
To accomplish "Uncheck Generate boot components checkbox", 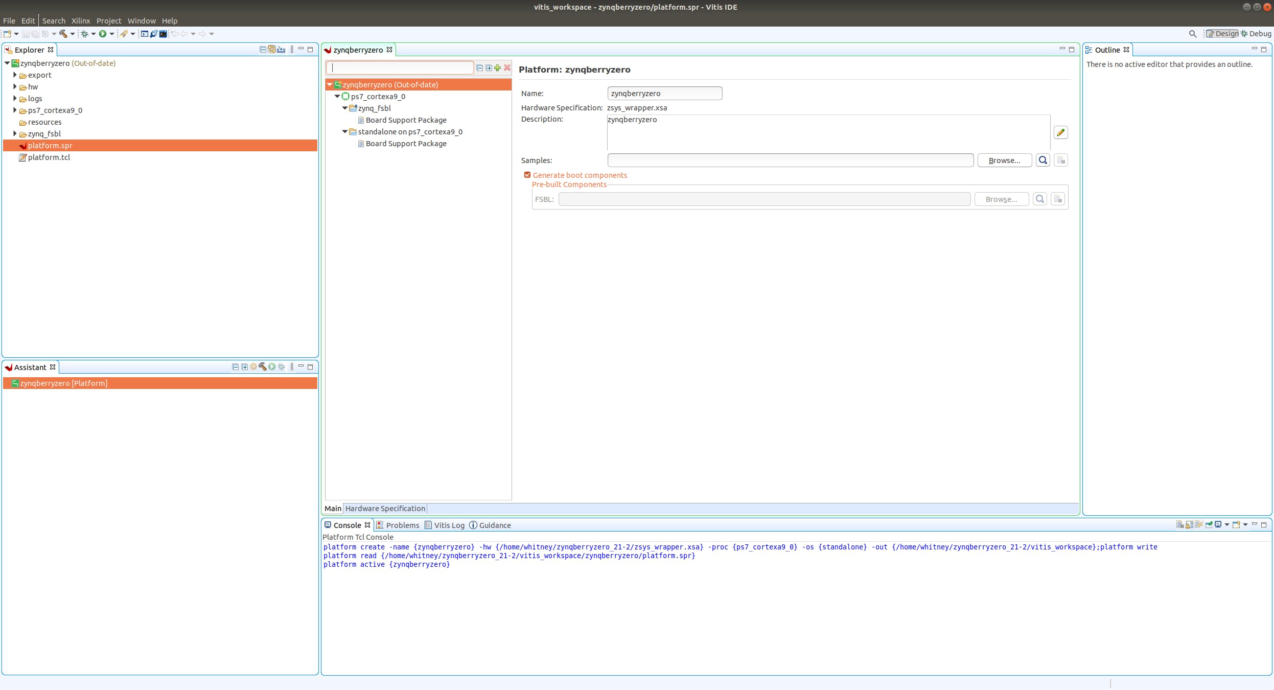I will coord(527,175).
